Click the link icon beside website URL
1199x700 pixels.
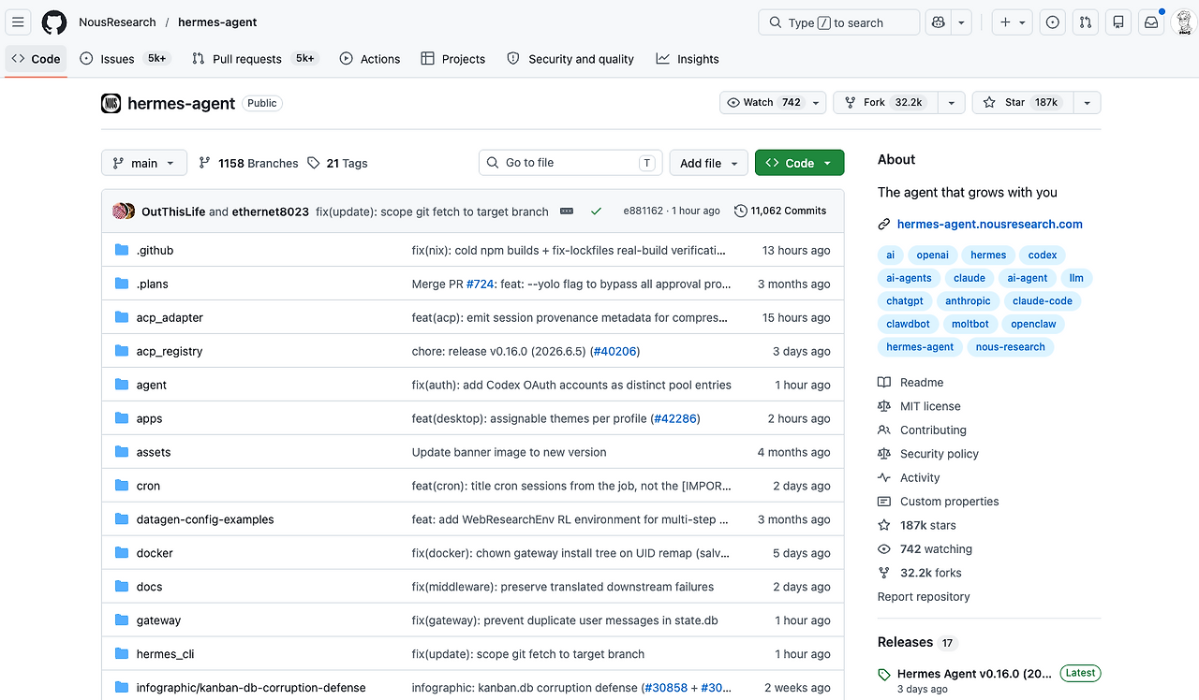(x=884, y=225)
